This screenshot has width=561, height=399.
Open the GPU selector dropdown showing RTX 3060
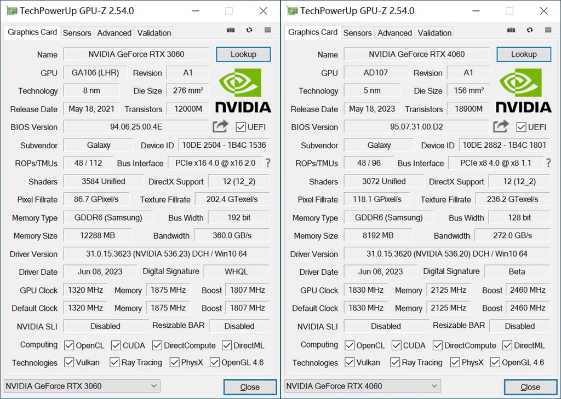point(82,386)
